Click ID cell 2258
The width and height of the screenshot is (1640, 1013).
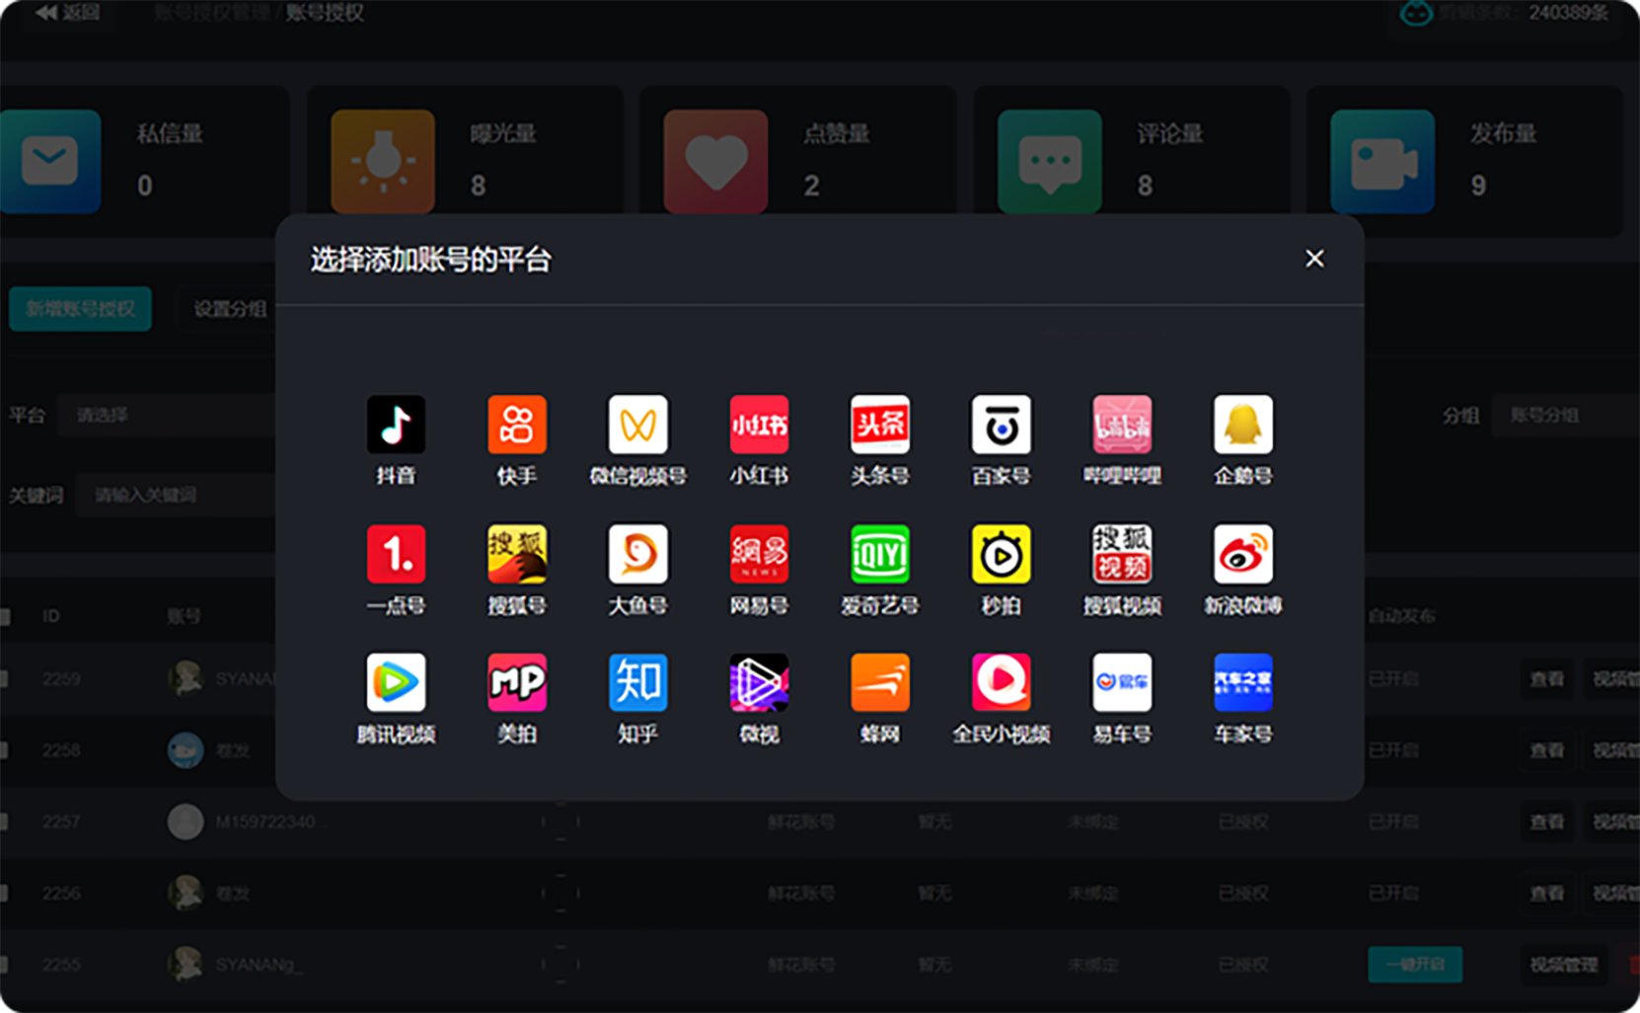tap(61, 750)
